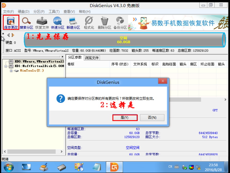The image size is (230, 173).
Task: Click the 序号(状态) column header
Action: pos(120,64)
